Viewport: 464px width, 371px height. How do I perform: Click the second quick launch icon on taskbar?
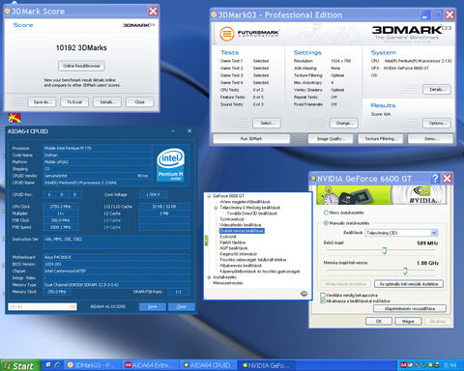pos(57,365)
